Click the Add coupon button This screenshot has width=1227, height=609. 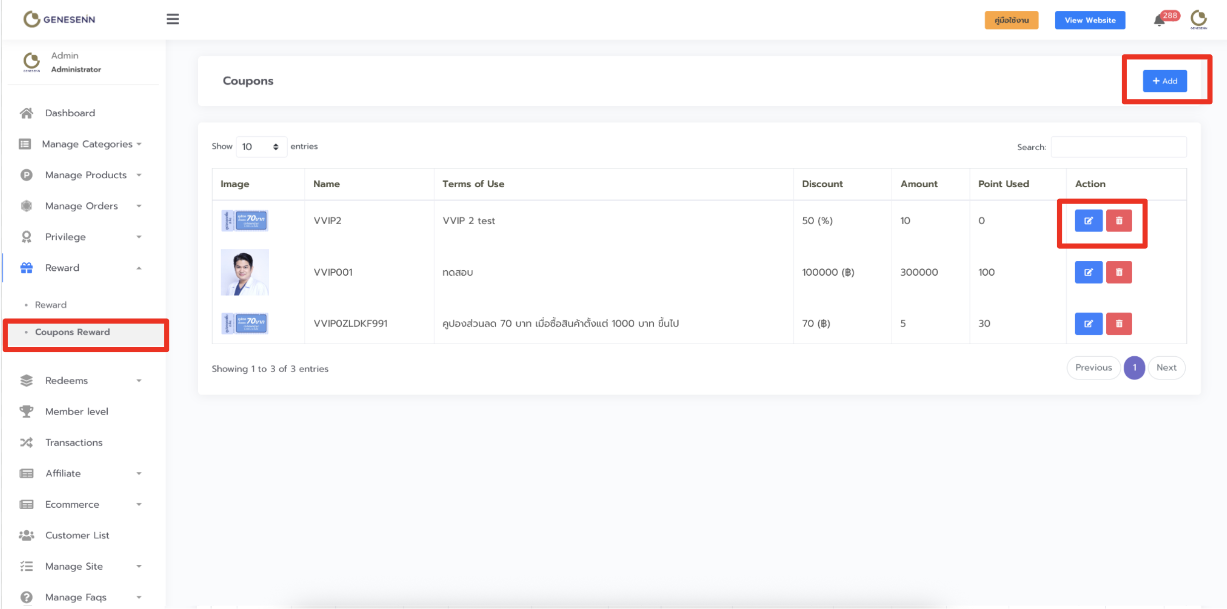(1164, 81)
